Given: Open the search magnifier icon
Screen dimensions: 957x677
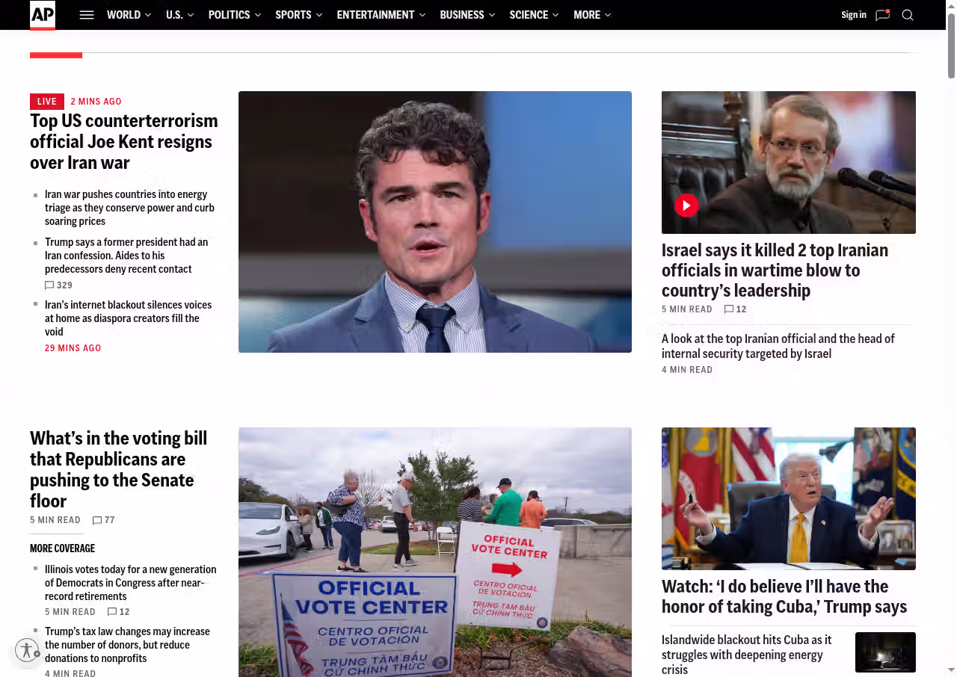Looking at the screenshot, I should (x=908, y=15).
